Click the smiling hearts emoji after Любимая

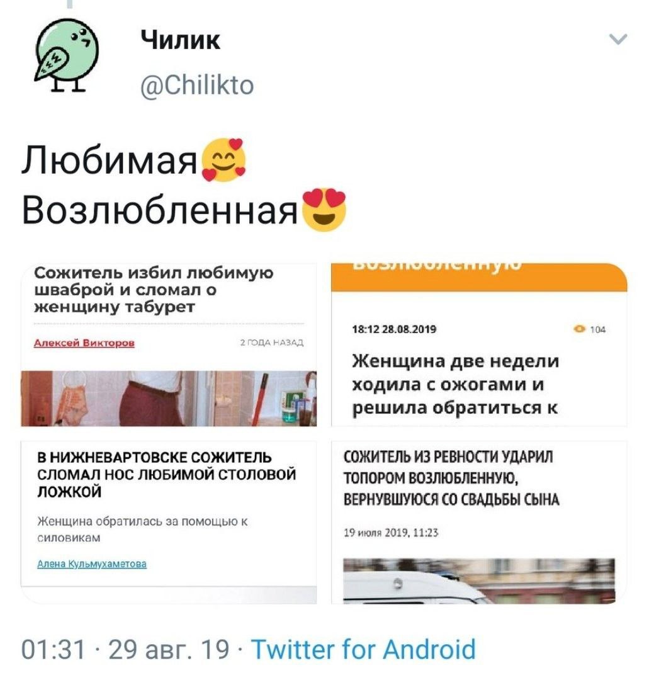[223, 160]
